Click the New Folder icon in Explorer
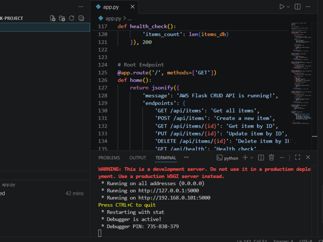This screenshot has height=242, width=323. tap(62, 18)
